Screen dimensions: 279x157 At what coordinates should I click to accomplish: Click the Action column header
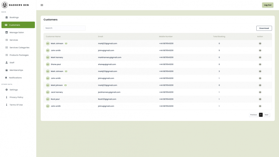pos(260,36)
